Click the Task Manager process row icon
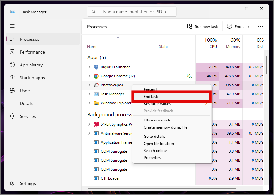This screenshot has width=274, height=195. (x=96, y=94)
